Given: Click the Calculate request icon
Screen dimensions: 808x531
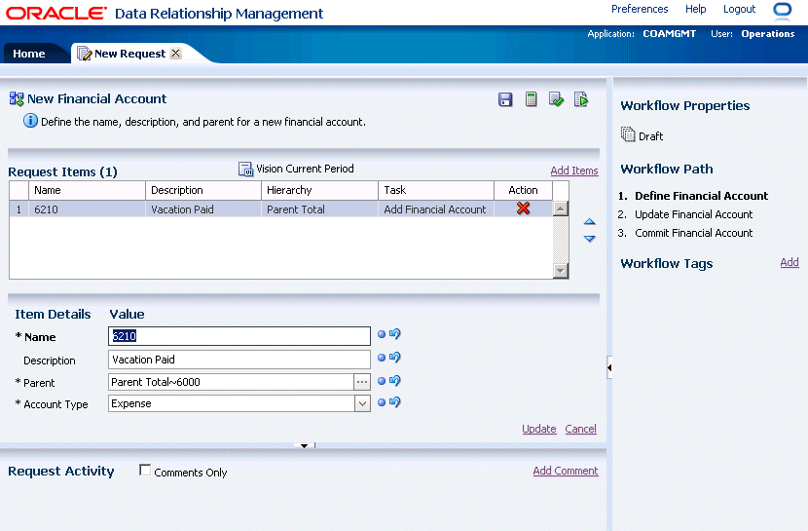Looking at the screenshot, I should 531,99.
